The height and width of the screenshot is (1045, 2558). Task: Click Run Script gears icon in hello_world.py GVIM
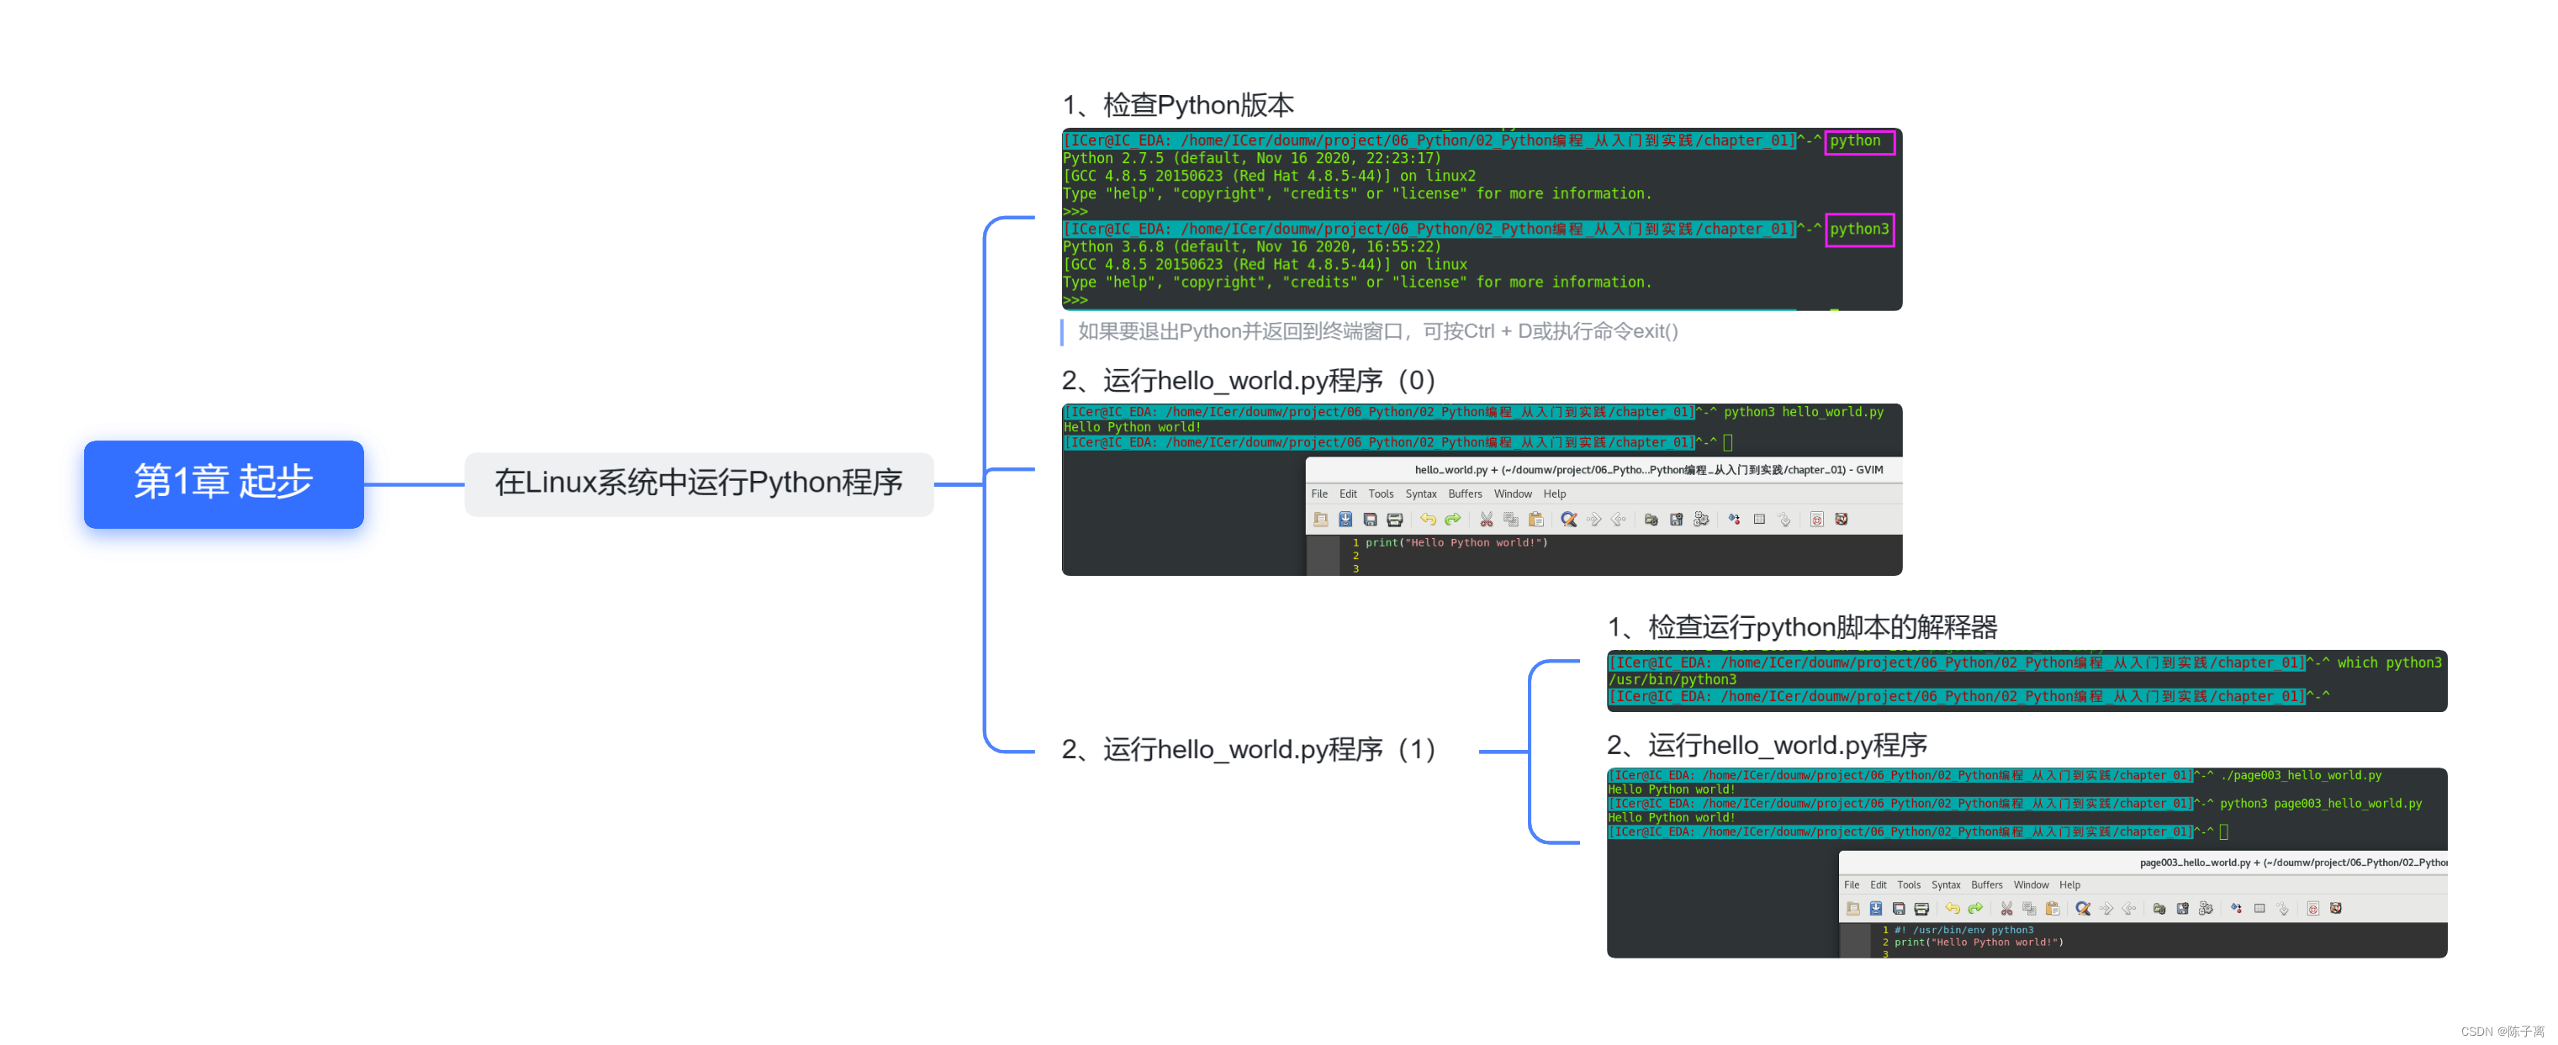coord(1701,519)
